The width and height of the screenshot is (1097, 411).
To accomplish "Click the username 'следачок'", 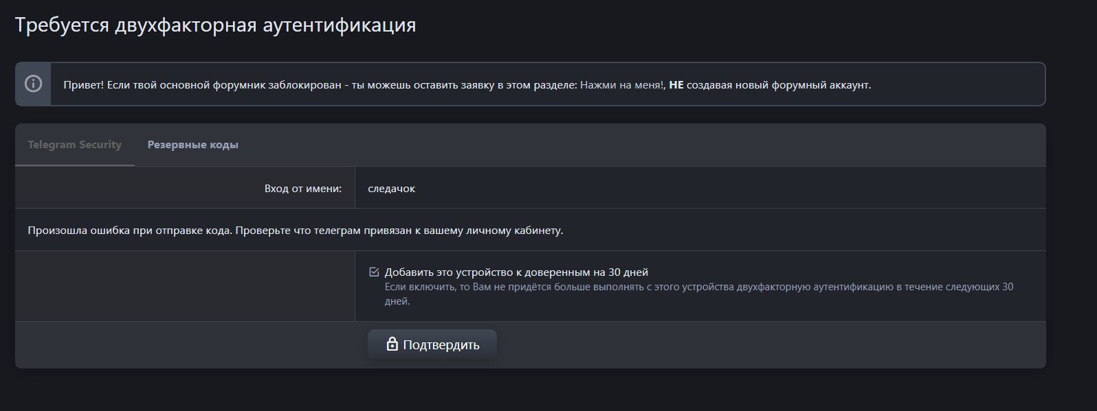I will click(x=391, y=188).
